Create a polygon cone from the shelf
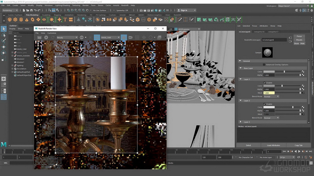This screenshot has height=176, width=314. click(x=27, y=19)
